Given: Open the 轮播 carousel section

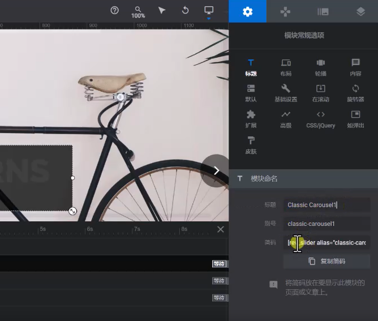Looking at the screenshot, I should [321, 67].
